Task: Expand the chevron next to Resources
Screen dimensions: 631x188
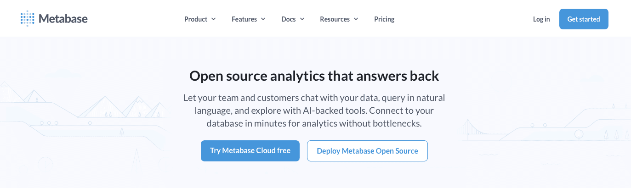Action: (356, 19)
